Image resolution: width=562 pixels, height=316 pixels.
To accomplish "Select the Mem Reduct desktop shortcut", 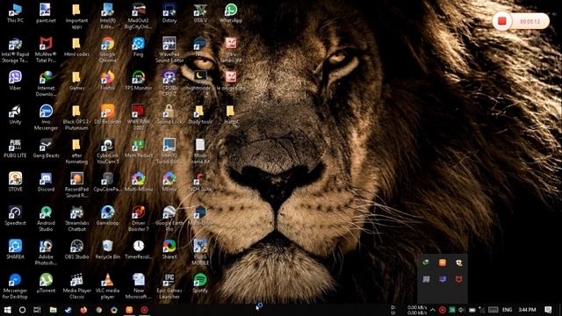I will coord(139,148).
